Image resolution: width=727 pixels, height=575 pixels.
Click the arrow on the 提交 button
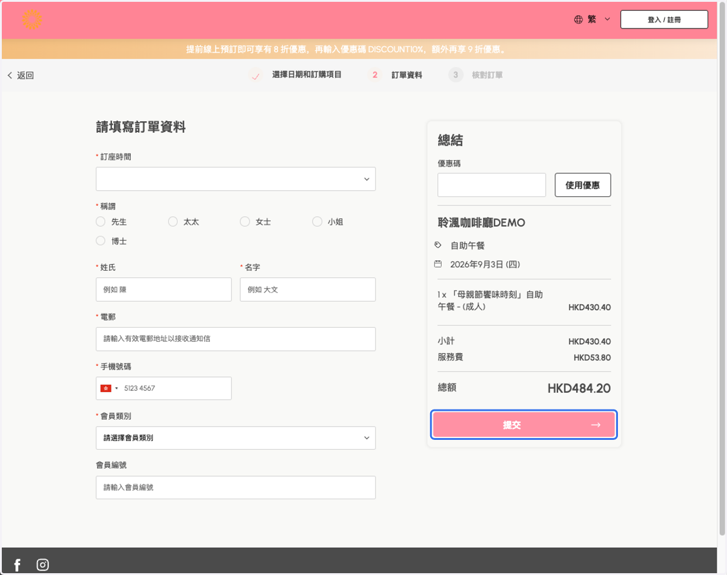[596, 425]
